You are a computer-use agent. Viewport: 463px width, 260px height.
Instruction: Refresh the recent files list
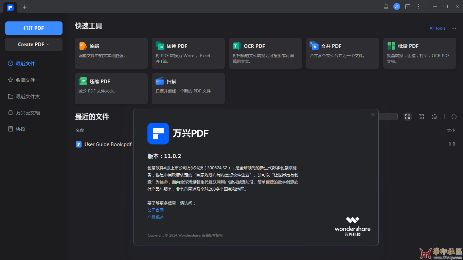point(454,117)
